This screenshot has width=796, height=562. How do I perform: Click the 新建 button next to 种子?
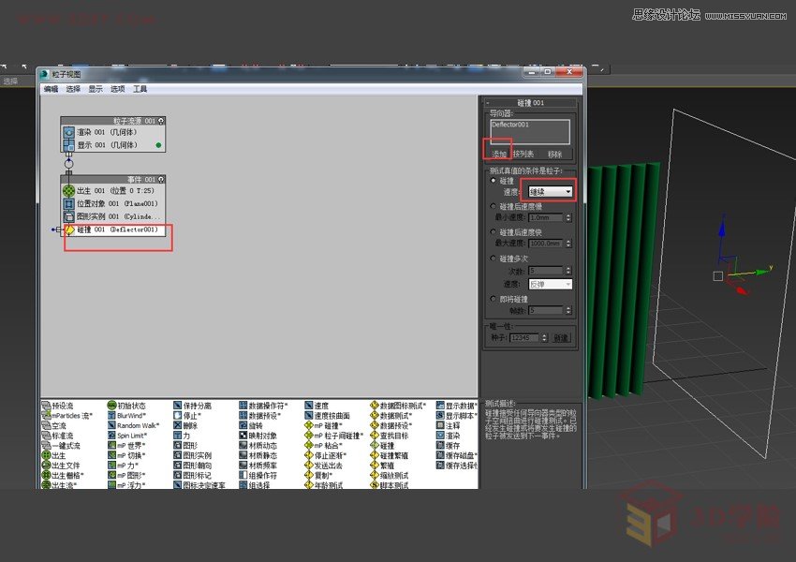[561, 336]
